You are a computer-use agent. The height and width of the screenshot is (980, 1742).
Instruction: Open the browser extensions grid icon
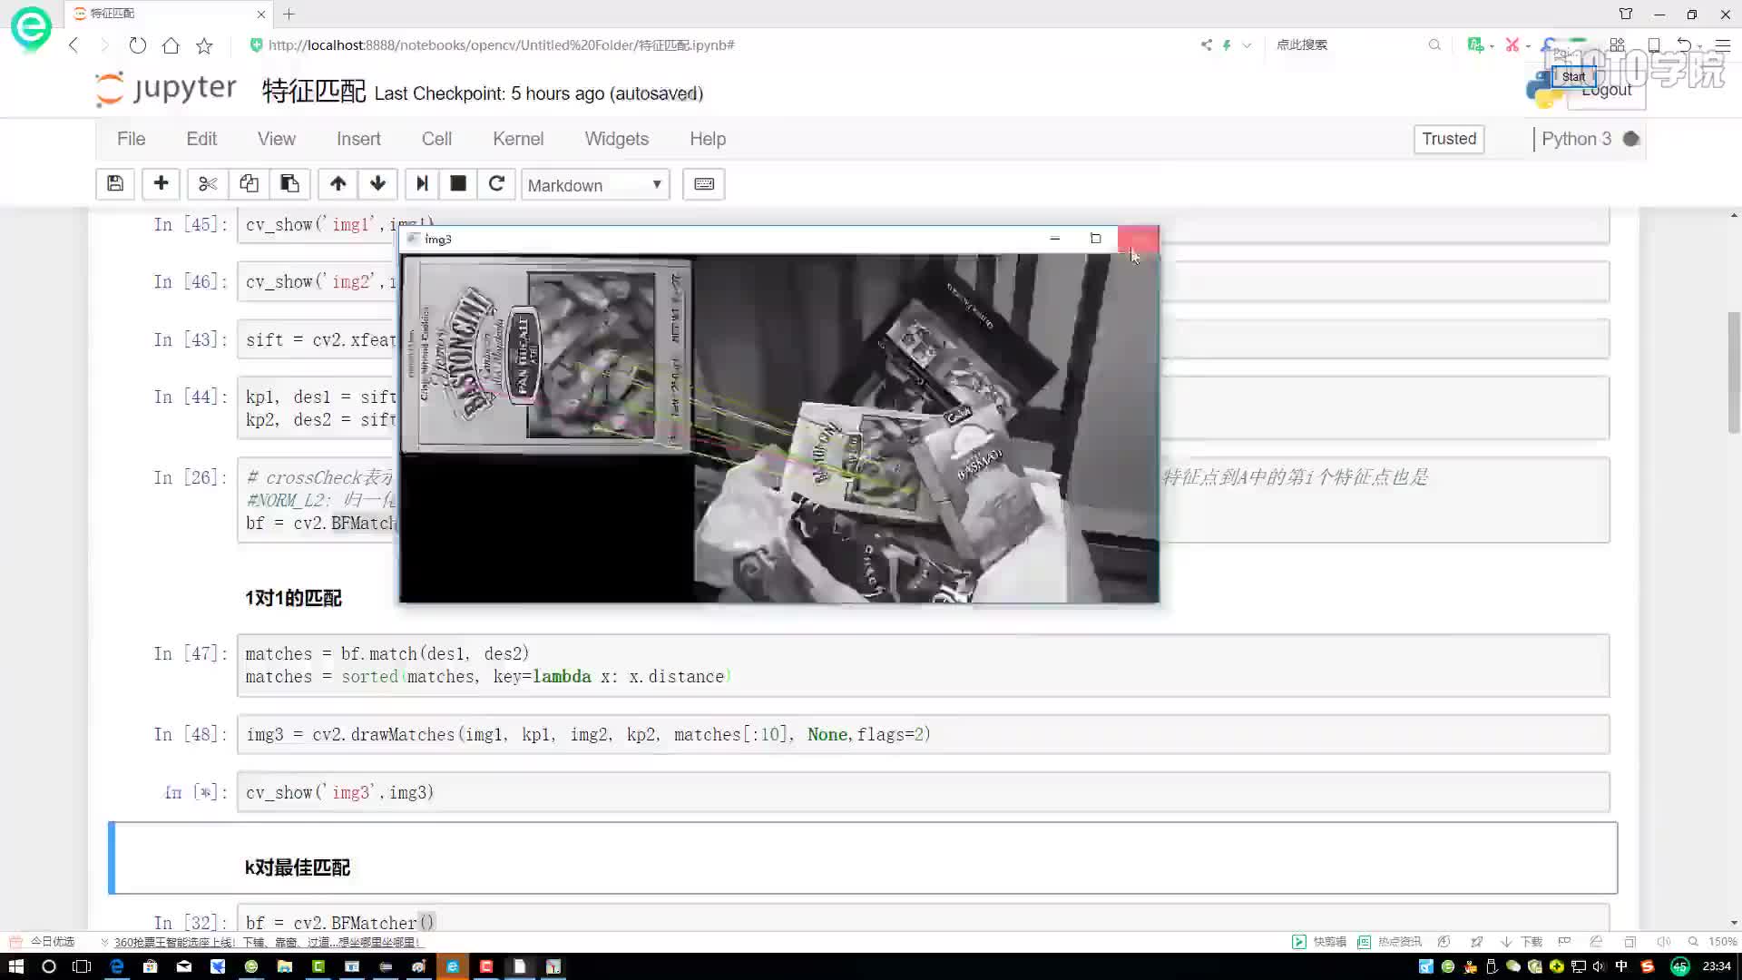(1617, 44)
